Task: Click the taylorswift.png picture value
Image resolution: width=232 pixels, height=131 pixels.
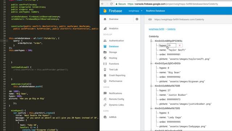Action: [190, 59]
